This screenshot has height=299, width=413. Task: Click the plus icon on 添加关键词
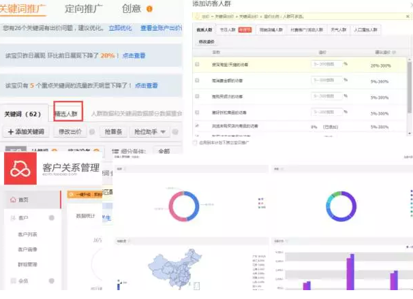point(10,131)
